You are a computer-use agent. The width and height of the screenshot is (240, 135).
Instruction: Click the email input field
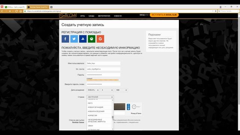pos(103,69)
